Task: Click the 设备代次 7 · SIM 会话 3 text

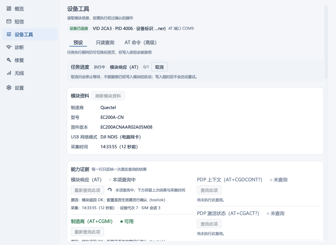Action: 140,208
